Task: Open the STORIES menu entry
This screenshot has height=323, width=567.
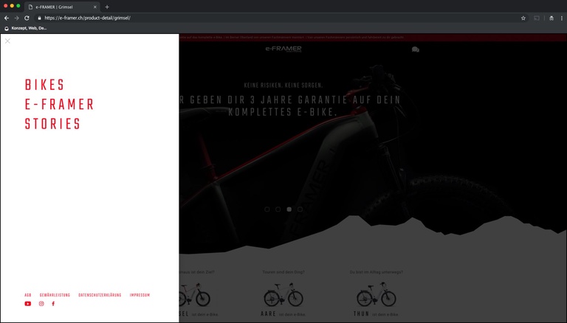Action: pos(52,124)
